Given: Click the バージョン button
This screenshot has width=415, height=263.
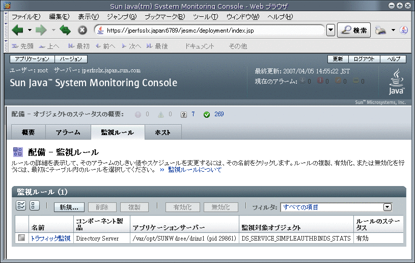Looking at the screenshot, I should pos(71,59).
